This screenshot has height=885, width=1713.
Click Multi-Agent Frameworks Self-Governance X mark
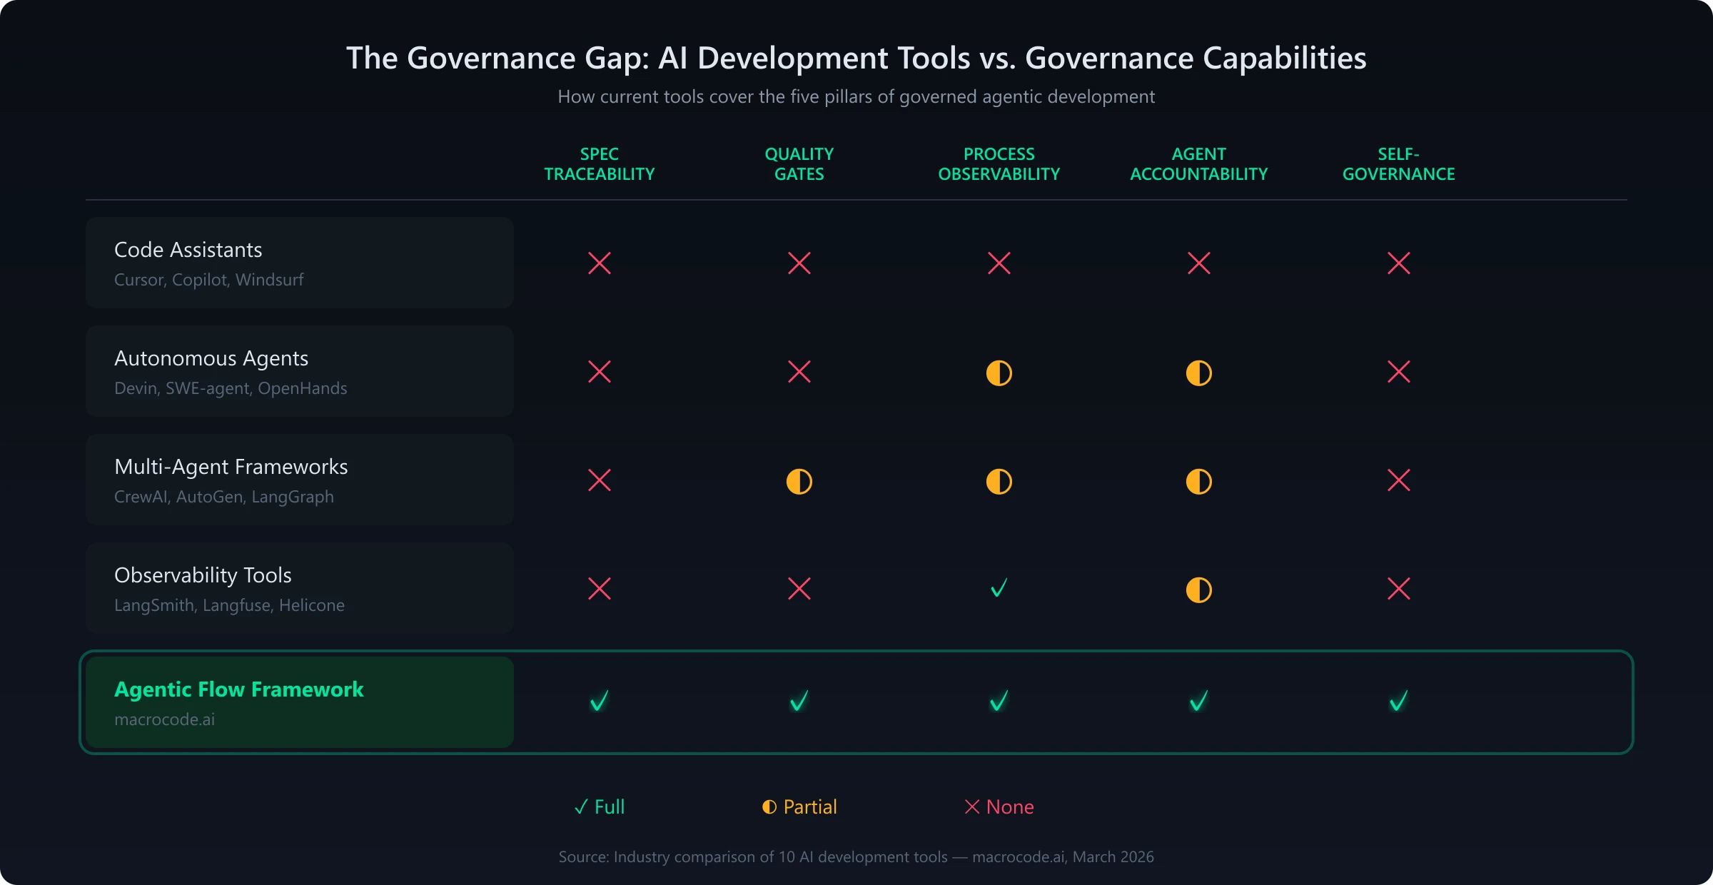click(1399, 480)
